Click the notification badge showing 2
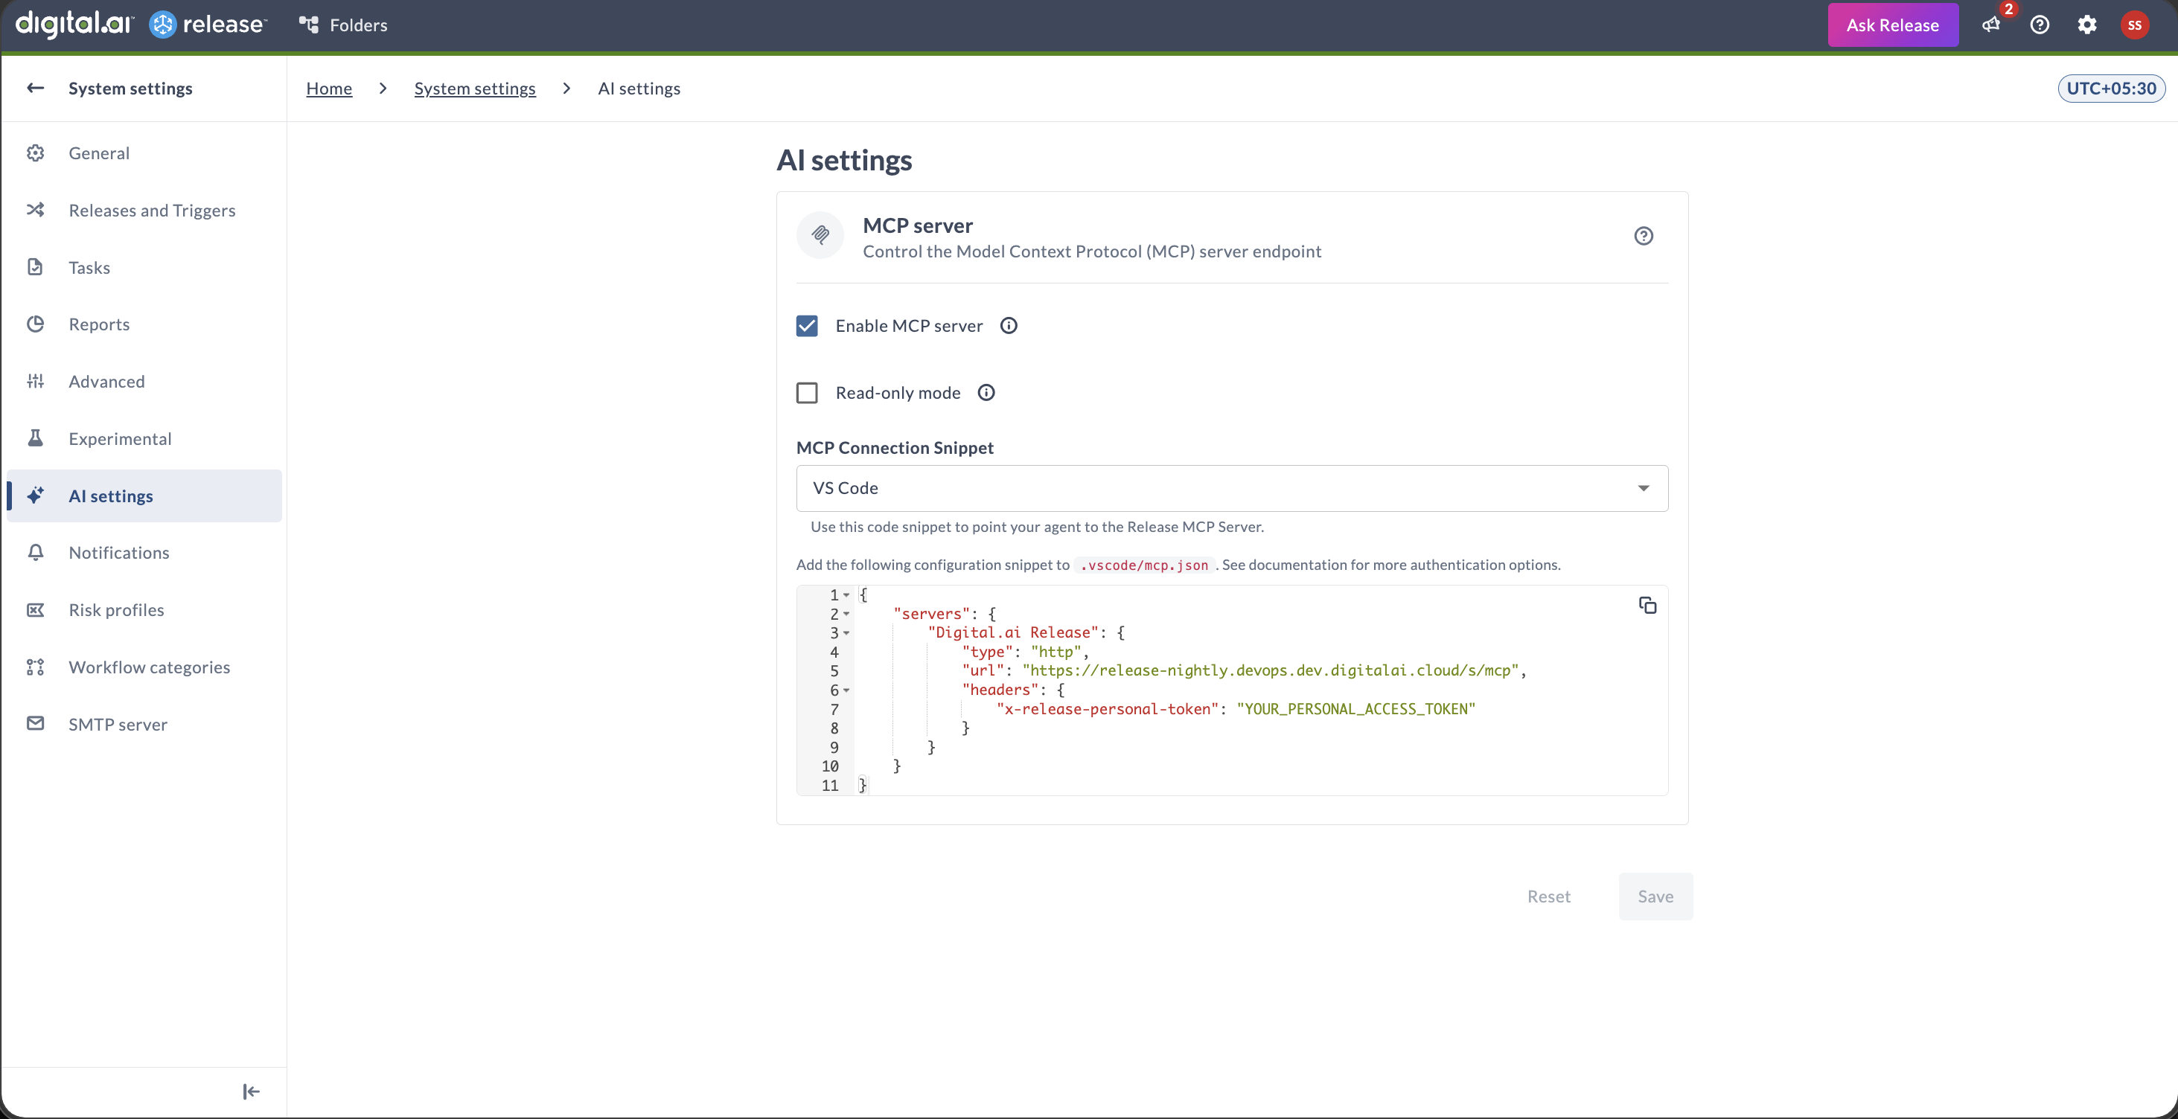2178x1119 pixels. [x=2008, y=9]
